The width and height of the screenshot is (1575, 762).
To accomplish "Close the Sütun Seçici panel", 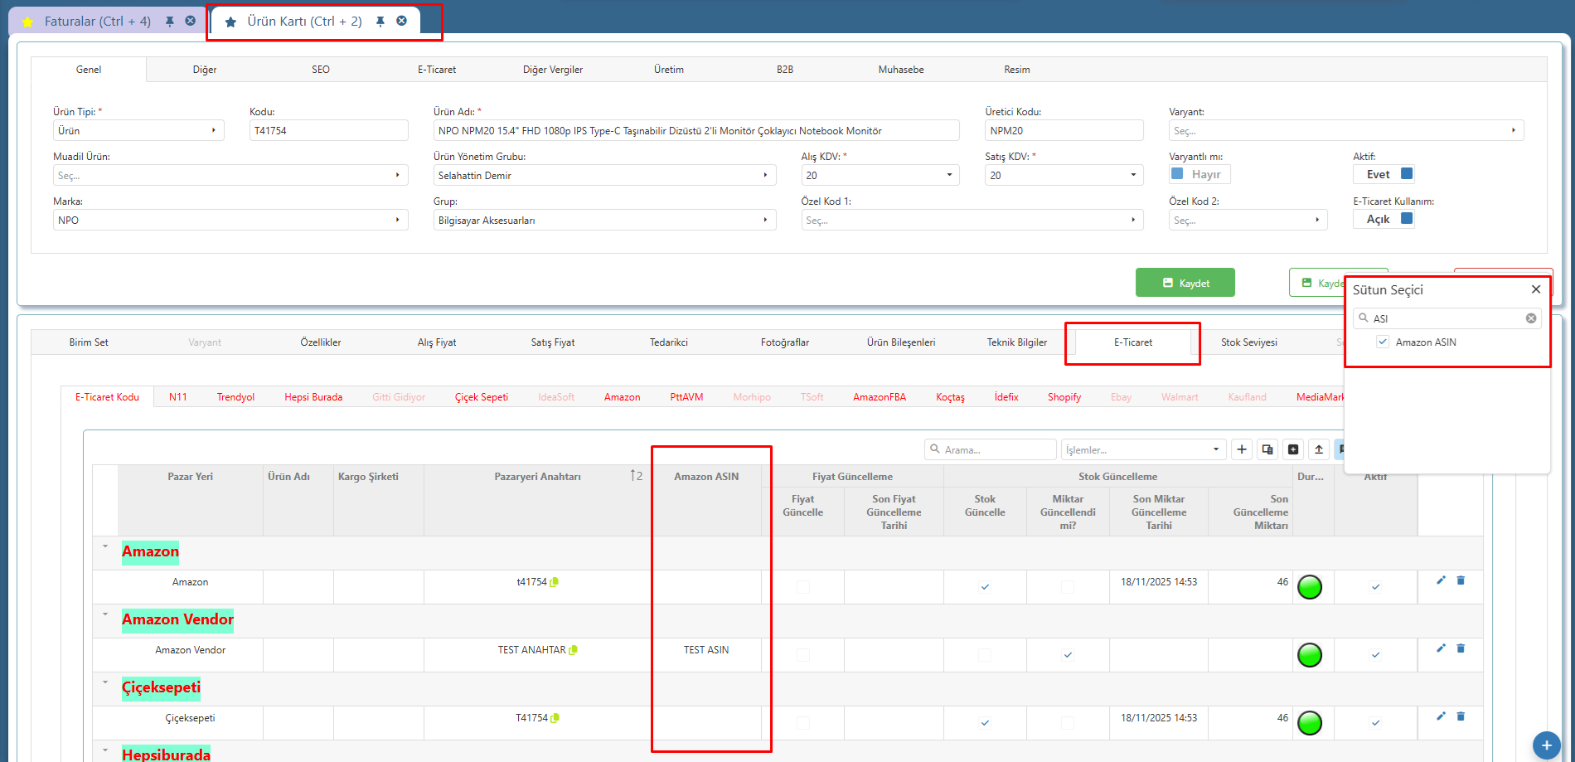I will pyautogui.click(x=1536, y=289).
